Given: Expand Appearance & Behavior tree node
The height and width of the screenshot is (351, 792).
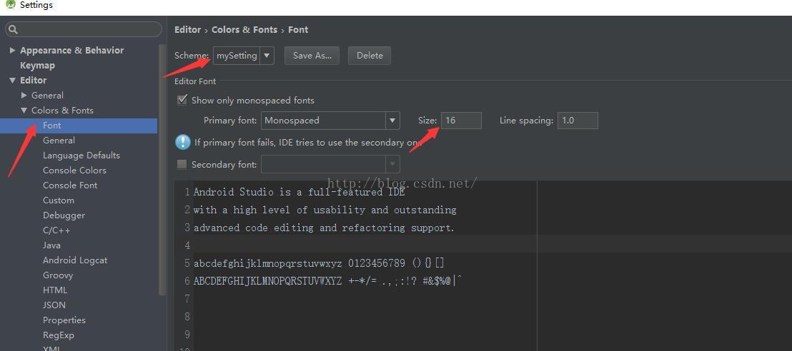Looking at the screenshot, I should tap(13, 50).
